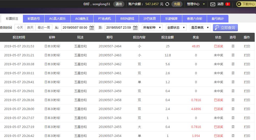Click prize amount 48.85
Image resolution: width=256 pixels, height=140 pixels.
196,46
